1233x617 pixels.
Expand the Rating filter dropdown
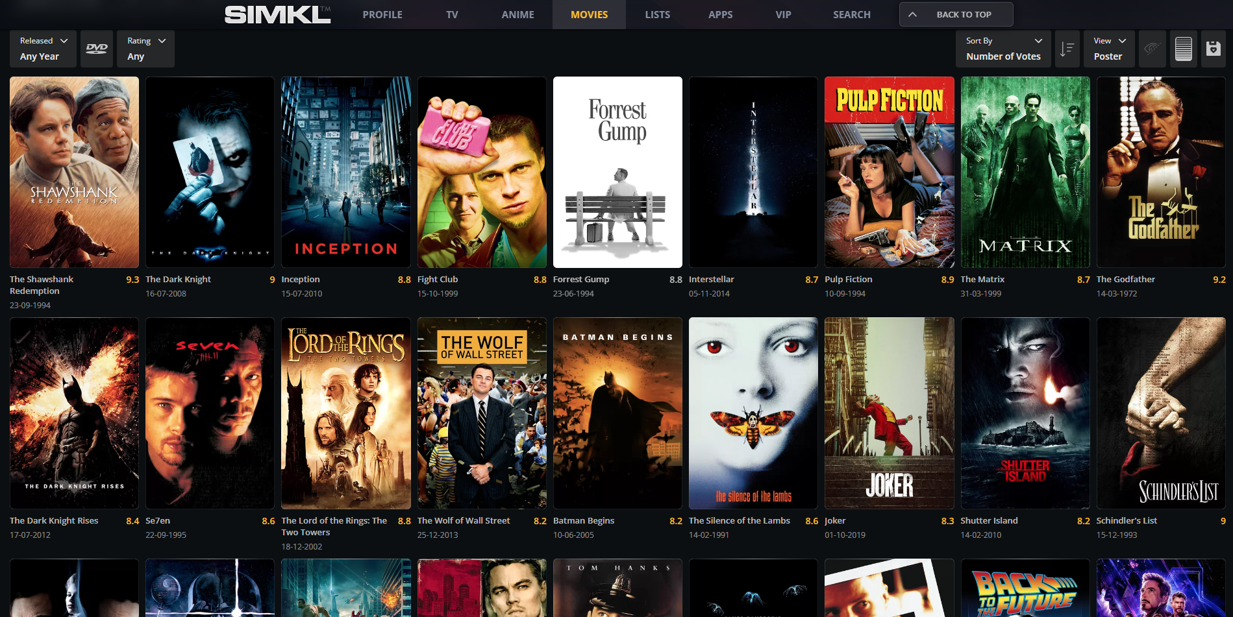(x=146, y=49)
